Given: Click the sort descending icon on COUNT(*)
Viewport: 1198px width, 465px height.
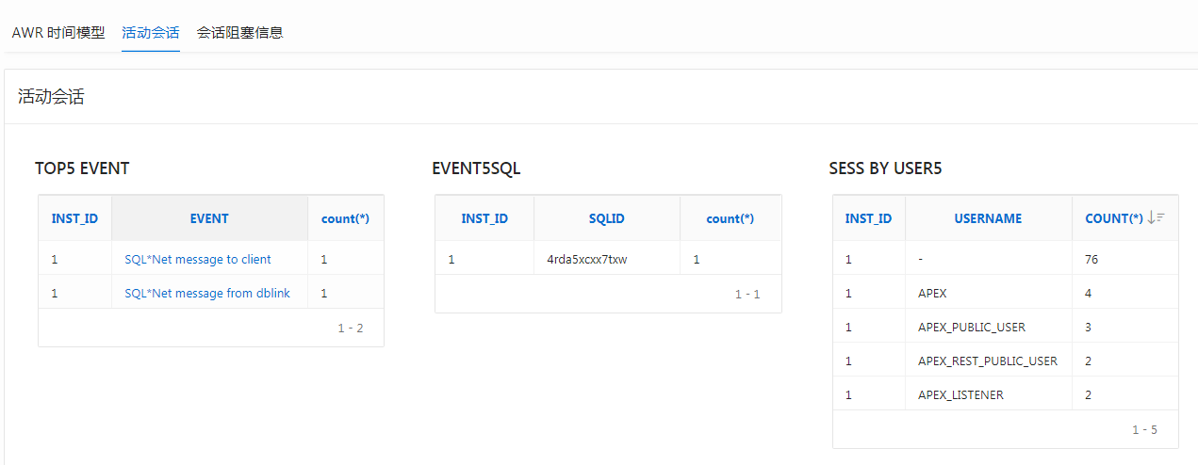Looking at the screenshot, I should [1156, 217].
